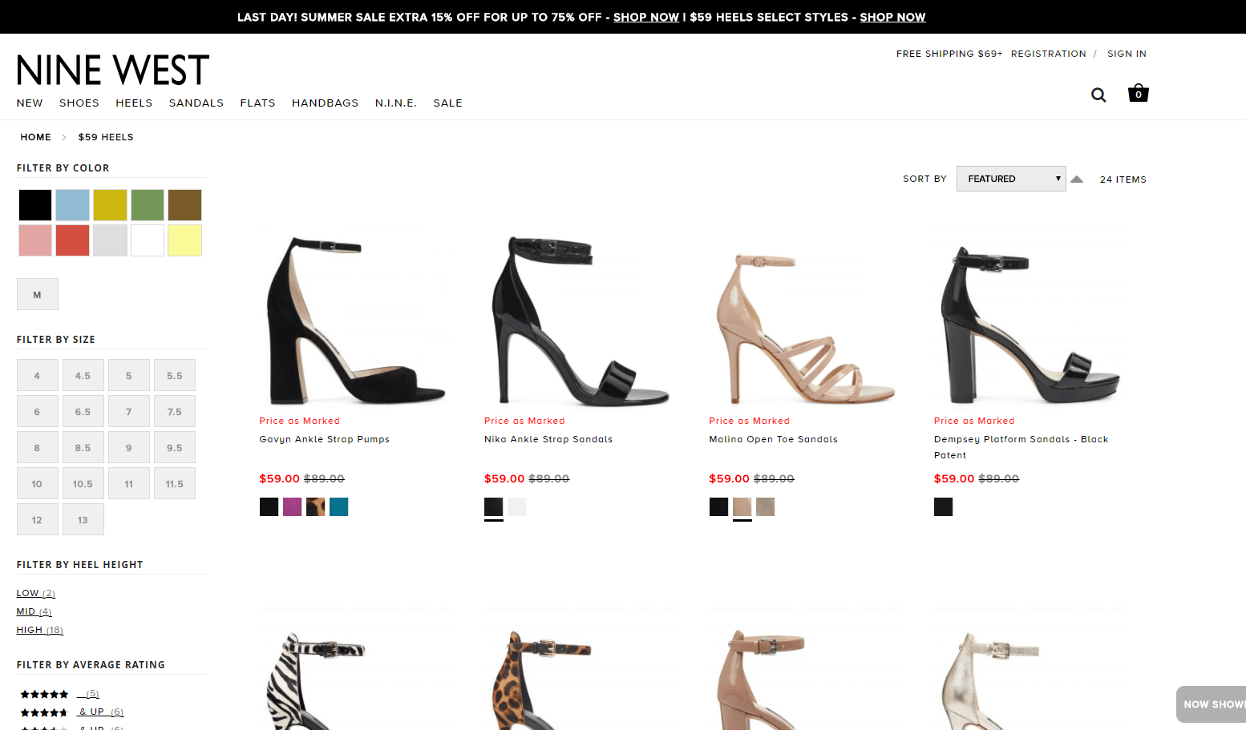Click SHOP NOW link for $59 heels

pyautogui.click(x=892, y=18)
